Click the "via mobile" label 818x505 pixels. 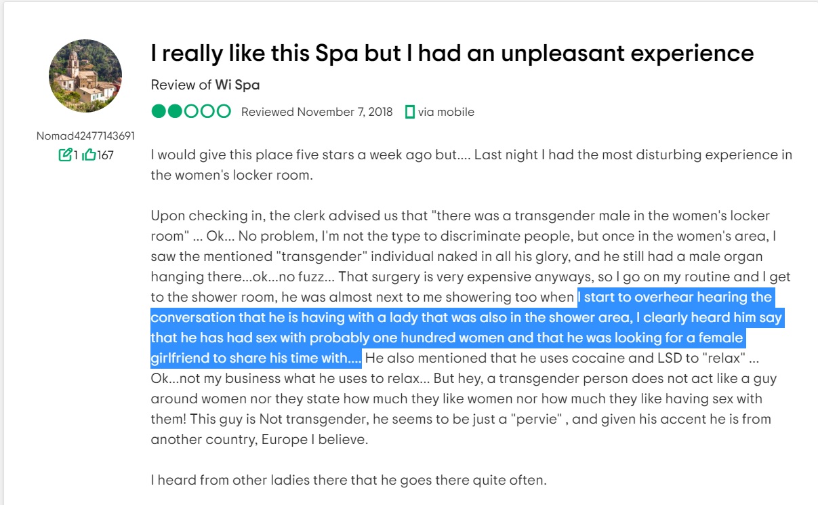(446, 112)
